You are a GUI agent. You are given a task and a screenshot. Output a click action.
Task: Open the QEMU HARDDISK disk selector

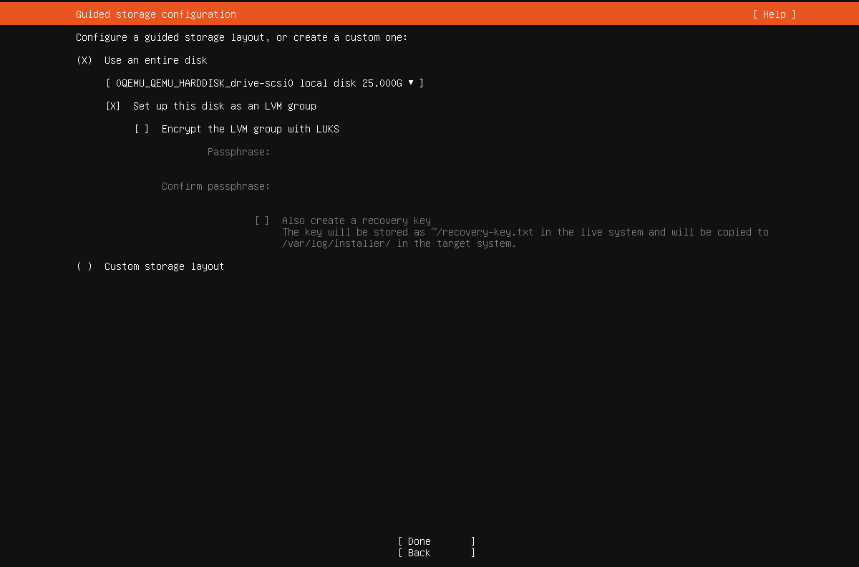coord(258,83)
